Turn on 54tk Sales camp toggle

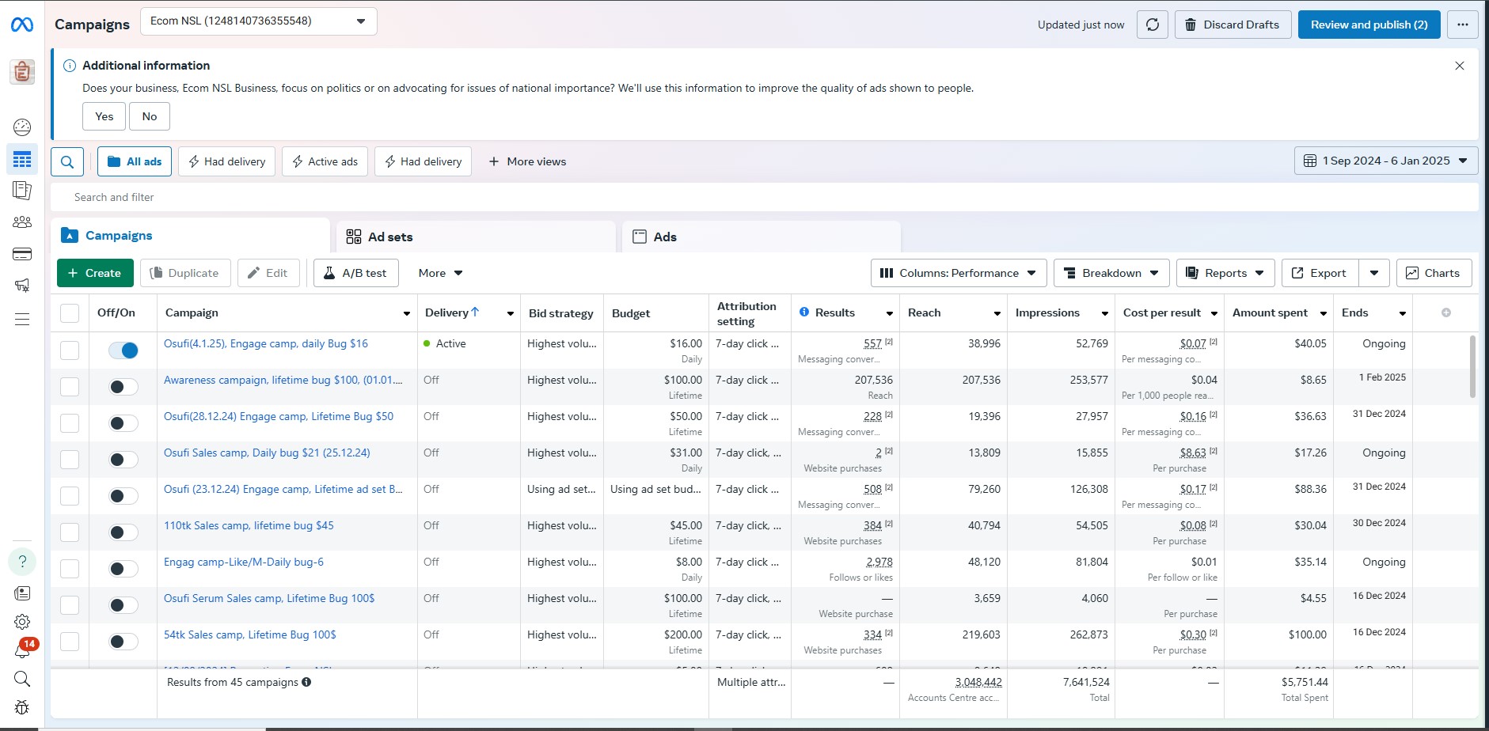[123, 642]
